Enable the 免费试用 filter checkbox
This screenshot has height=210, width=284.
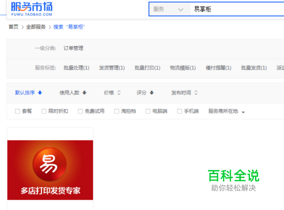(80, 111)
